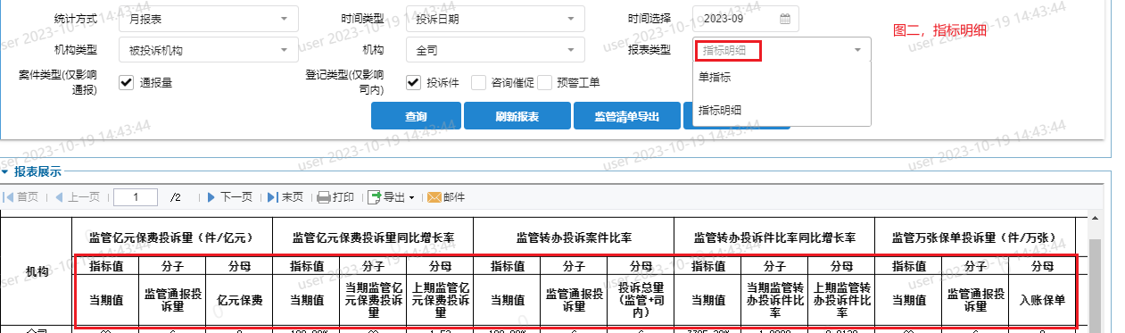Click the 上期监管亿元保费投诉量 cell
The image size is (1125, 333).
440,301
